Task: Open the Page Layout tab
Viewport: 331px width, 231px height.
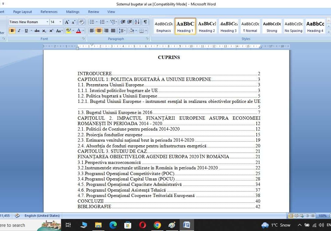Action: [x=22, y=12]
